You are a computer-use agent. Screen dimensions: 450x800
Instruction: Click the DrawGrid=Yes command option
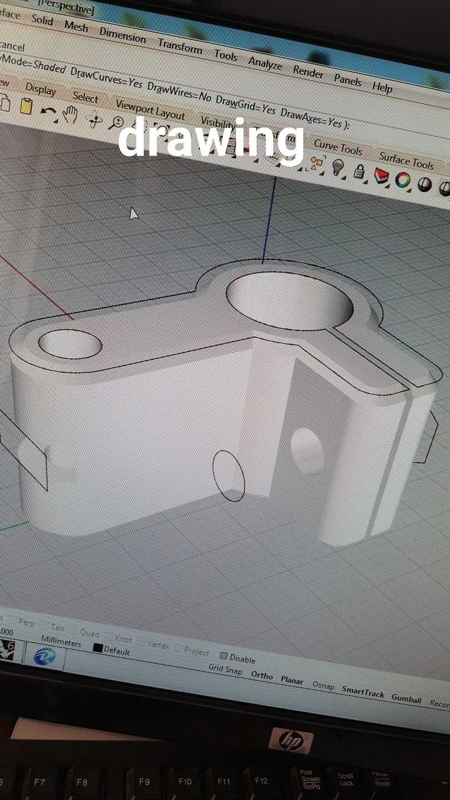tap(246, 106)
